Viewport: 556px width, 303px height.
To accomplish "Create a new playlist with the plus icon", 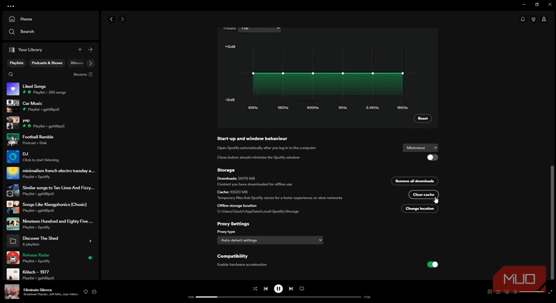I will (80, 50).
